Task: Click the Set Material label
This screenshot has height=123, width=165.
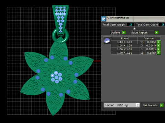Action: coord(151,105)
